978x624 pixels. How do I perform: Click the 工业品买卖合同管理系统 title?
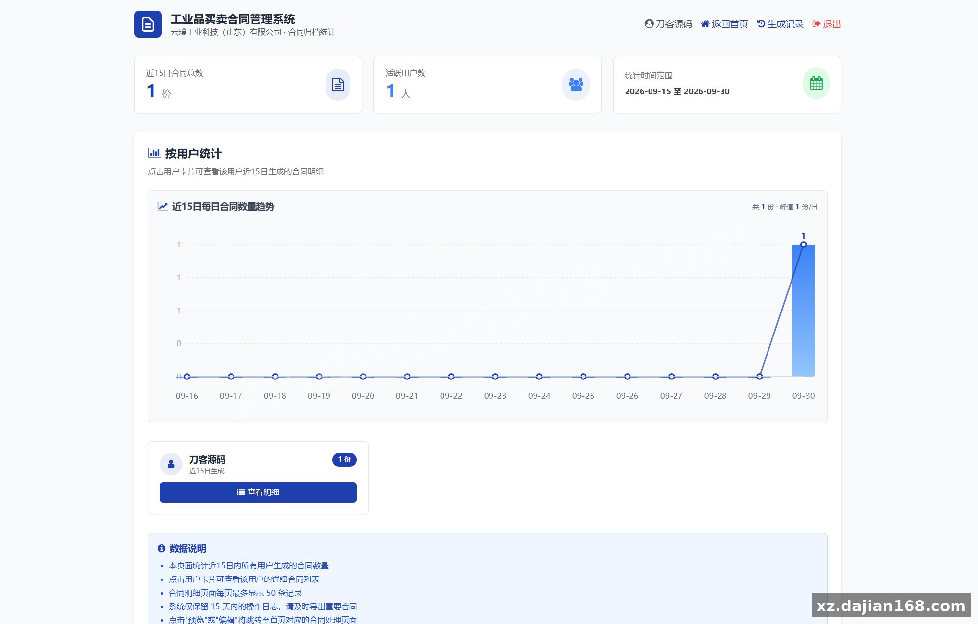pyautogui.click(x=233, y=19)
